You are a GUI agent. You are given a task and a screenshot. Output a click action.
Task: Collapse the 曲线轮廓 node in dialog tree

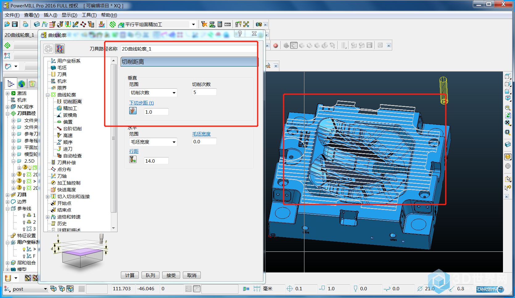point(48,95)
